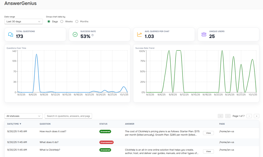The width and height of the screenshot is (263, 157).
Task: Open the Last 30 days date range dropdown
Action: [23, 22]
